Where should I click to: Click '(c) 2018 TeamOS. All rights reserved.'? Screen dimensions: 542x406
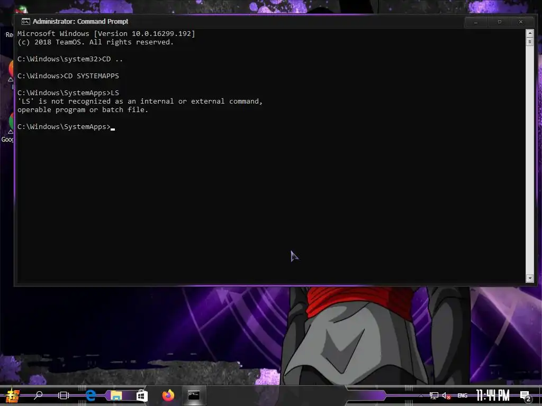[x=95, y=42]
